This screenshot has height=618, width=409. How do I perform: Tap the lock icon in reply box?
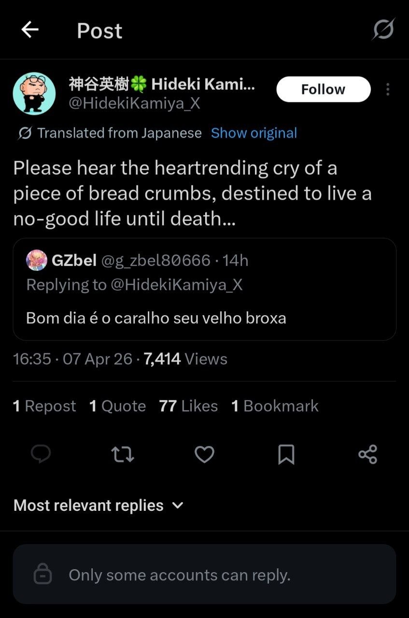(42, 575)
